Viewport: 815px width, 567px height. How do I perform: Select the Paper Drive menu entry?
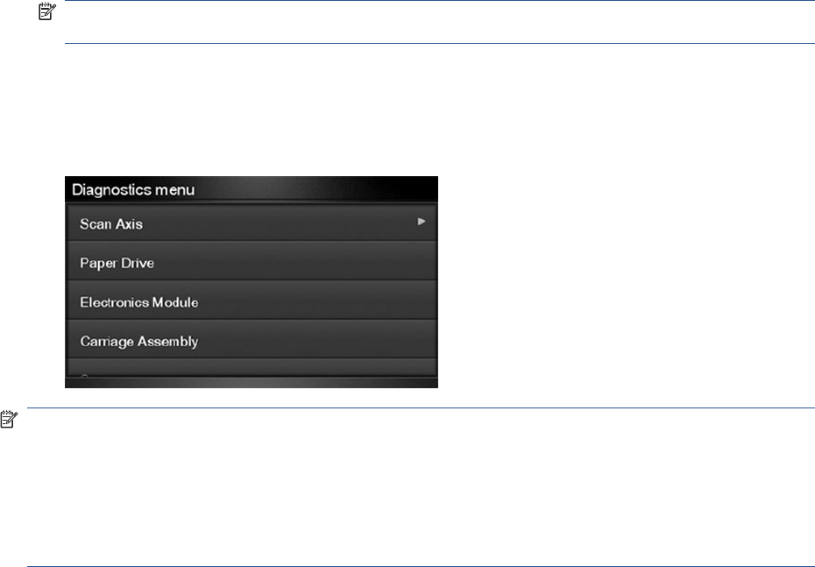pos(252,261)
